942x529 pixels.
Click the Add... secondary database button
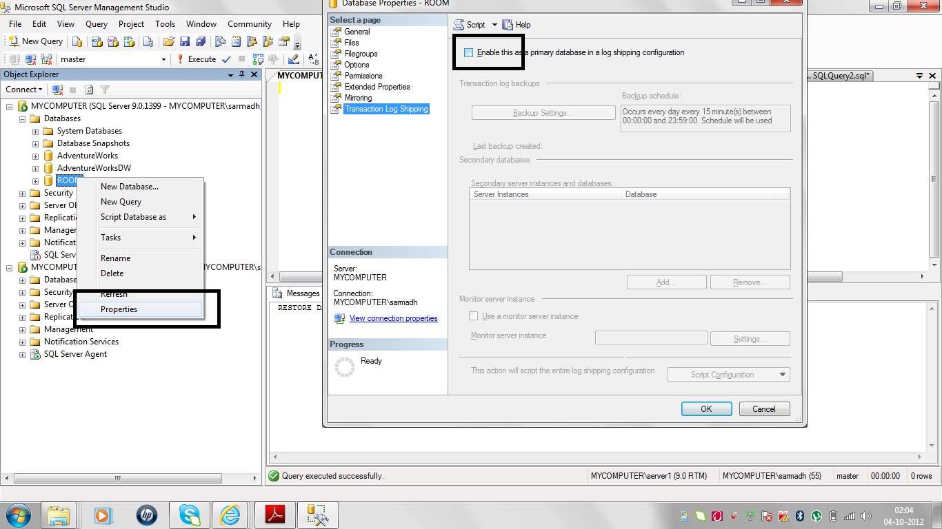click(666, 282)
